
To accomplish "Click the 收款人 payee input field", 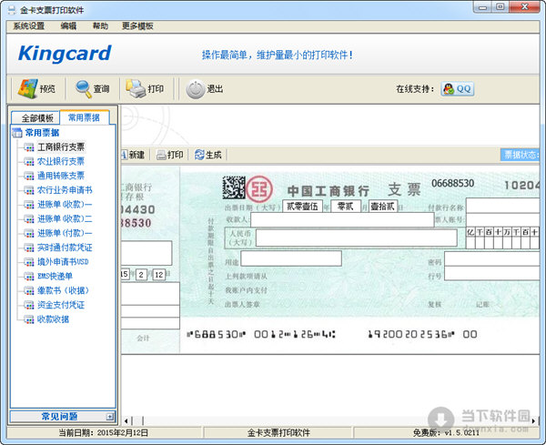I will (x=342, y=219).
